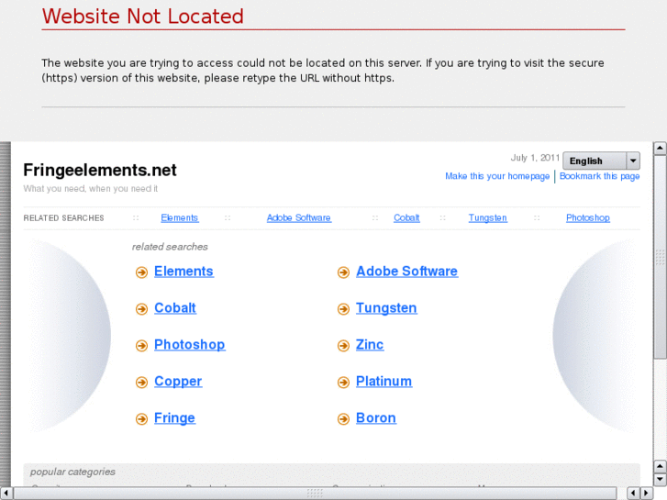This screenshot has width=667, height=500.
Task: Click the horizontal scrollbar left arrow
Action: (6, 494)
